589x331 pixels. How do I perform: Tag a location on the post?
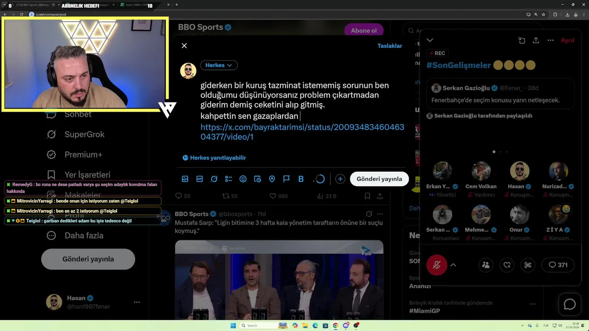(x=272, y=179)
